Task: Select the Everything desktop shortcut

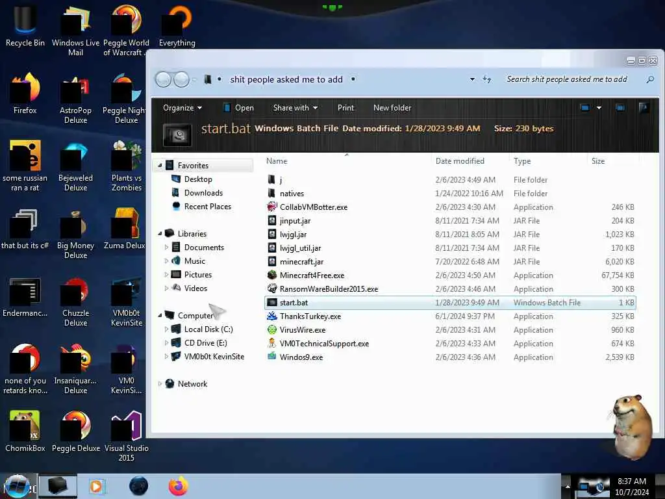Action: (177, 25)
